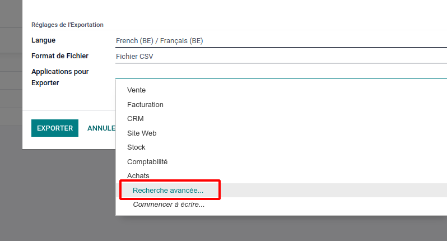Image resolution: width=447 pixels, height=241 pixels.
Task: Focus the Applications pour Exporter input field
Action: 281,72
